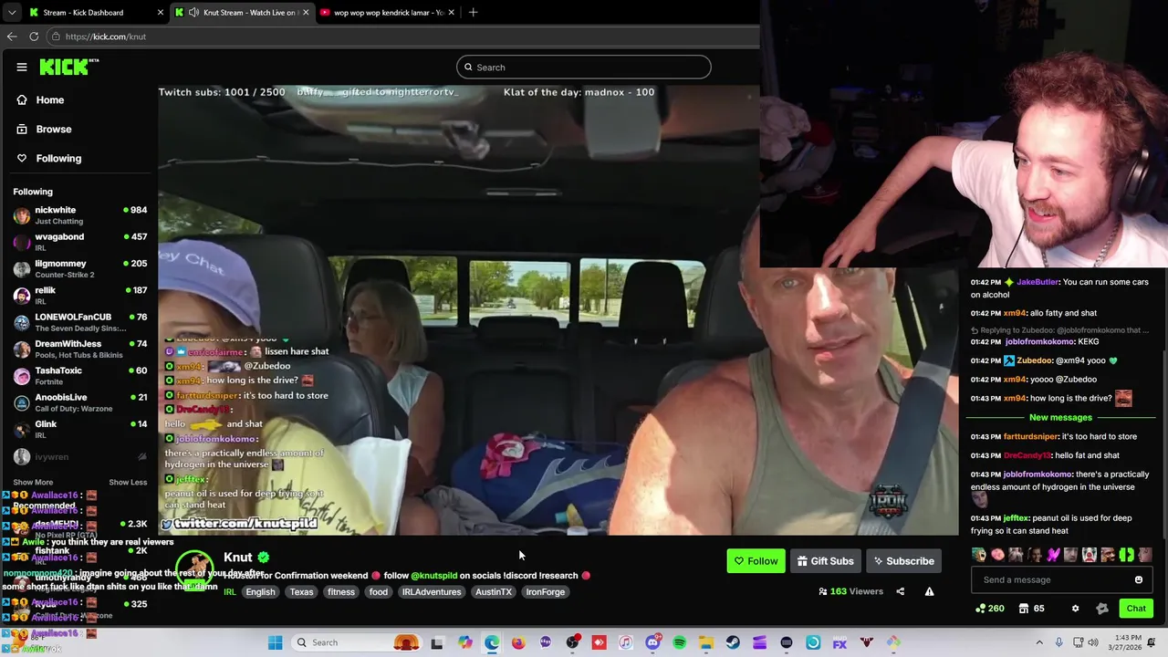
Task: Click the Gift Subs button
Action: [825, 561]
